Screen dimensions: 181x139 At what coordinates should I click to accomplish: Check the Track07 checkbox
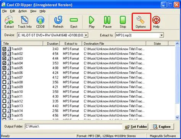tap(4, 77)
